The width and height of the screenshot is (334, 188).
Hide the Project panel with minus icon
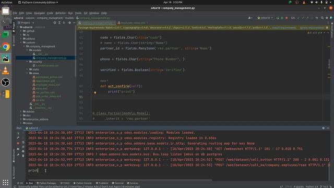[74, 22]
